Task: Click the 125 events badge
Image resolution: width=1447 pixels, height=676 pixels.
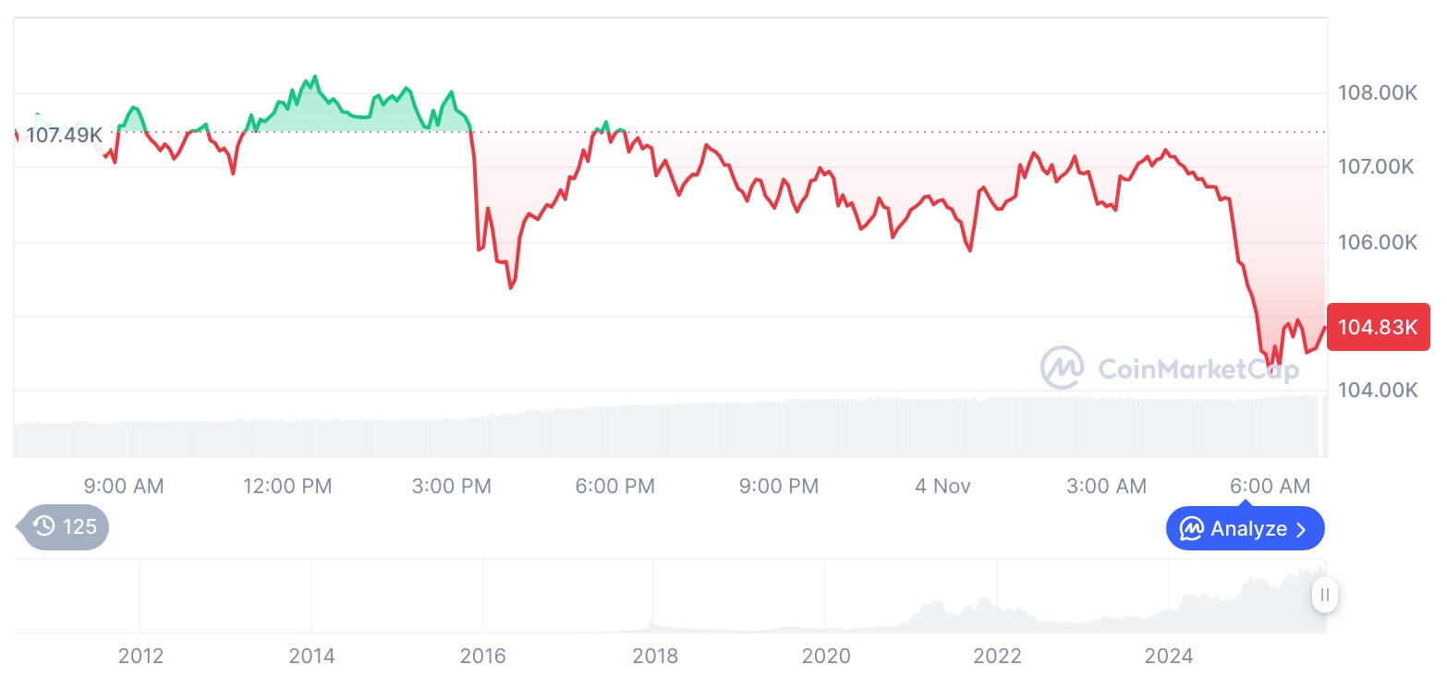Action: point(65,526)
